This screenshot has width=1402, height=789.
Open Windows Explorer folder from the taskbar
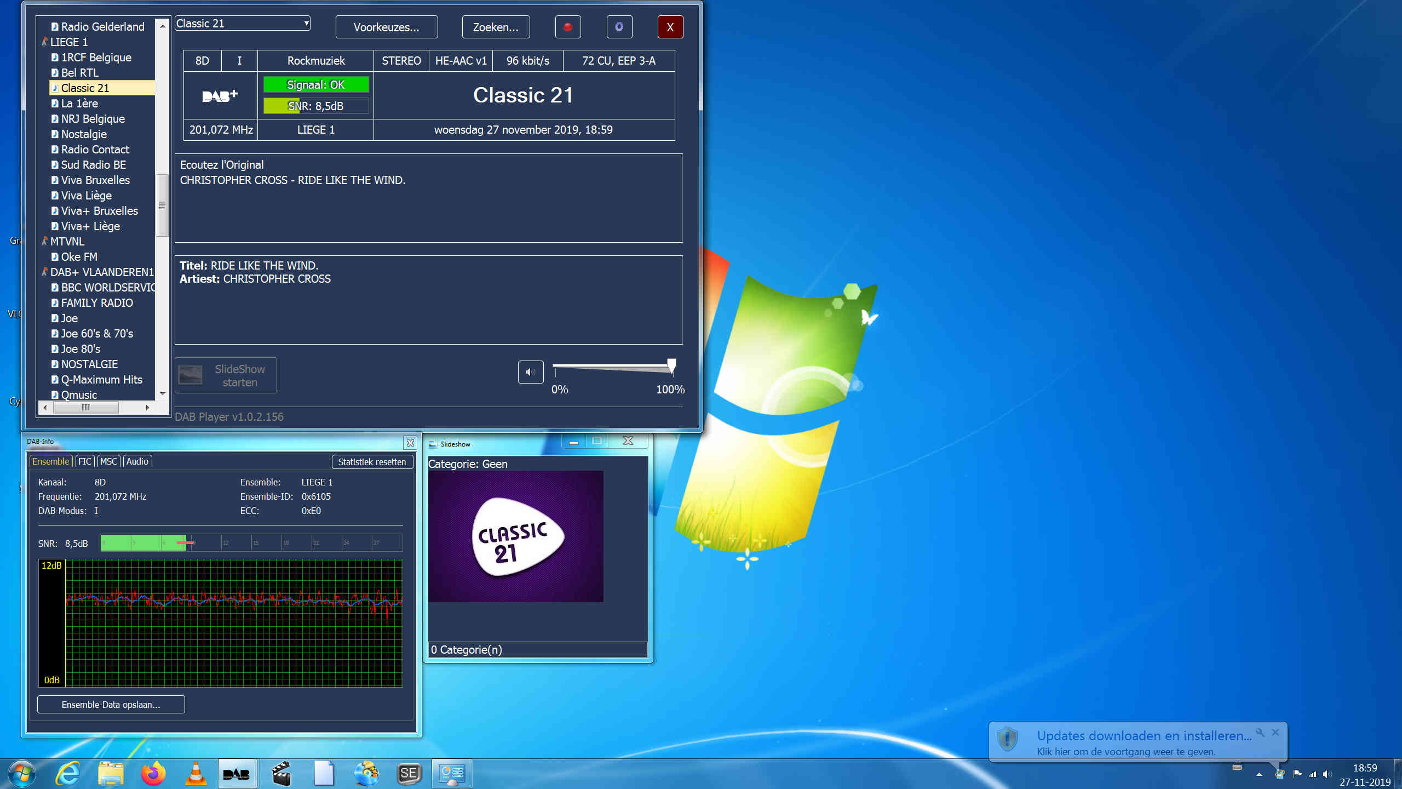click(111, 774)
